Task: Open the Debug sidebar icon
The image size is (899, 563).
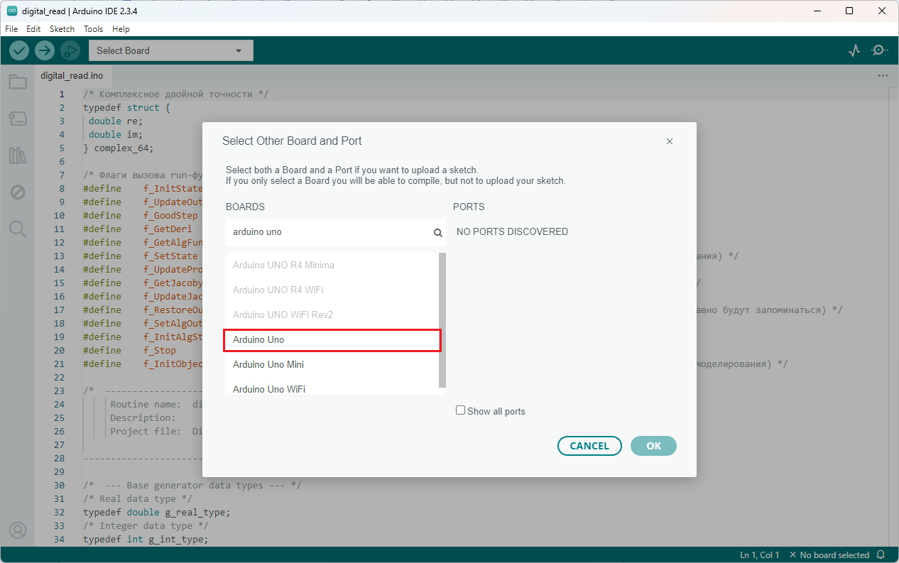Action: point(18,192)
